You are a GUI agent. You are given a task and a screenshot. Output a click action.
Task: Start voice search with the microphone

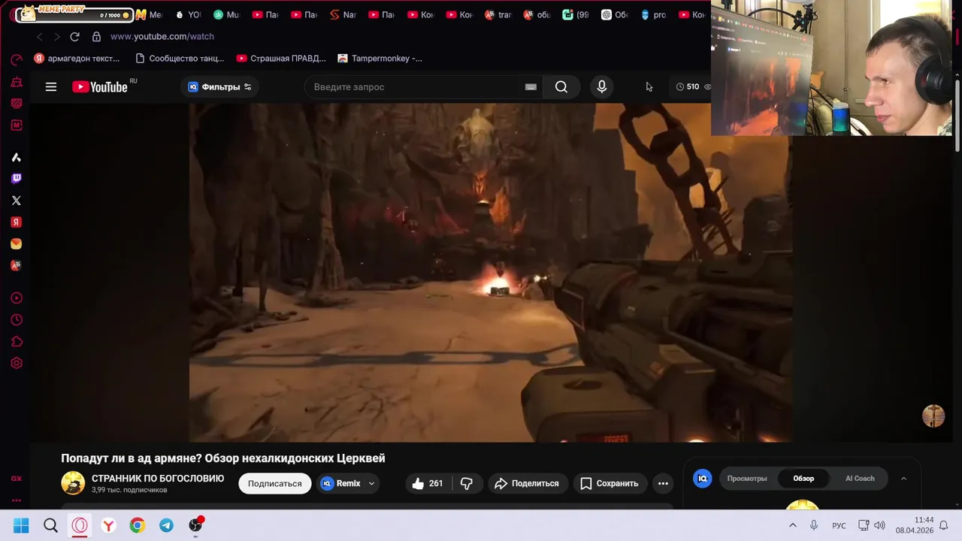(x=602, y=87)
